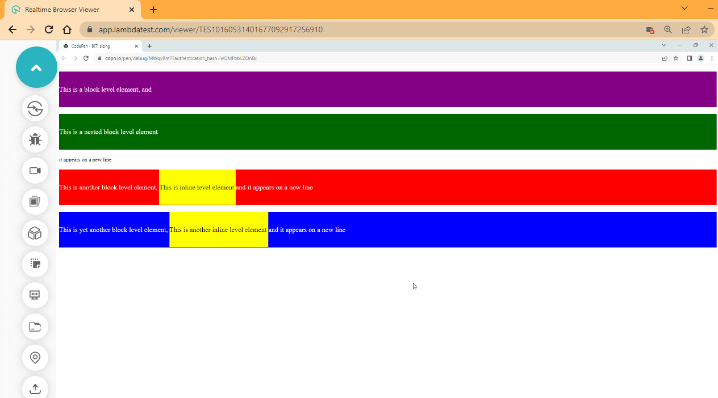718x398 pixels.
Task: Collapse the LambdaTest sidebar with teal chevron button
Action: [x=36, y=67]
